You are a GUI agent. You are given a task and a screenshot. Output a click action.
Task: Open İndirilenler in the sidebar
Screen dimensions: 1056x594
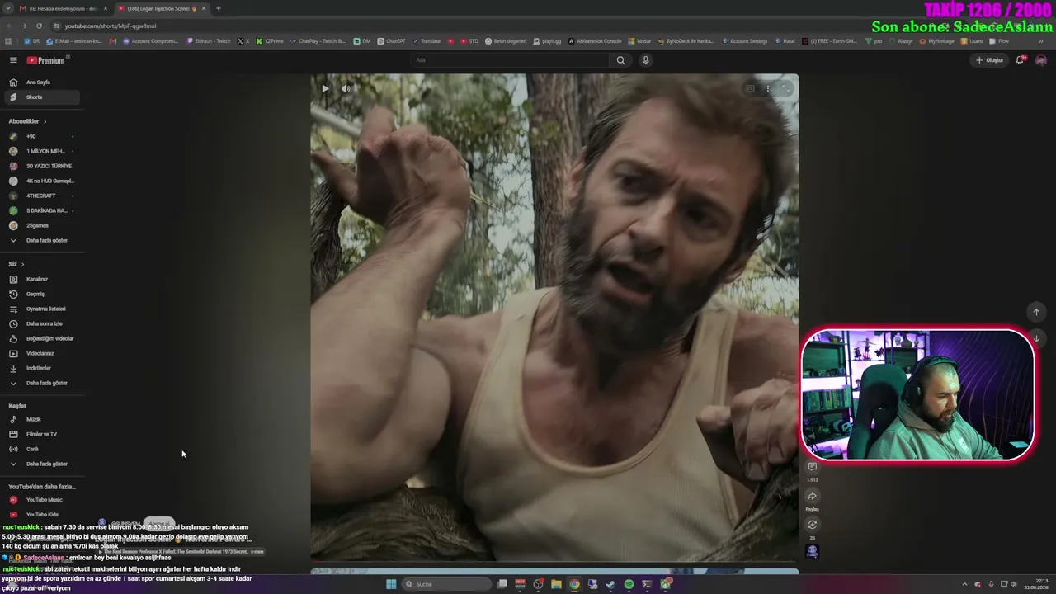click(41, 368)
